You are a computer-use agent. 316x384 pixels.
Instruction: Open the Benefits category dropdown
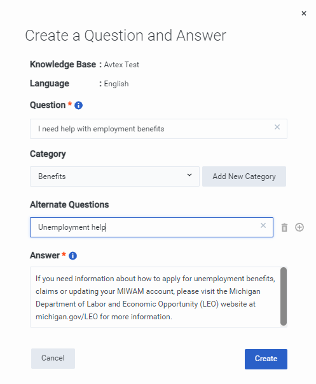tap(114, 176)
